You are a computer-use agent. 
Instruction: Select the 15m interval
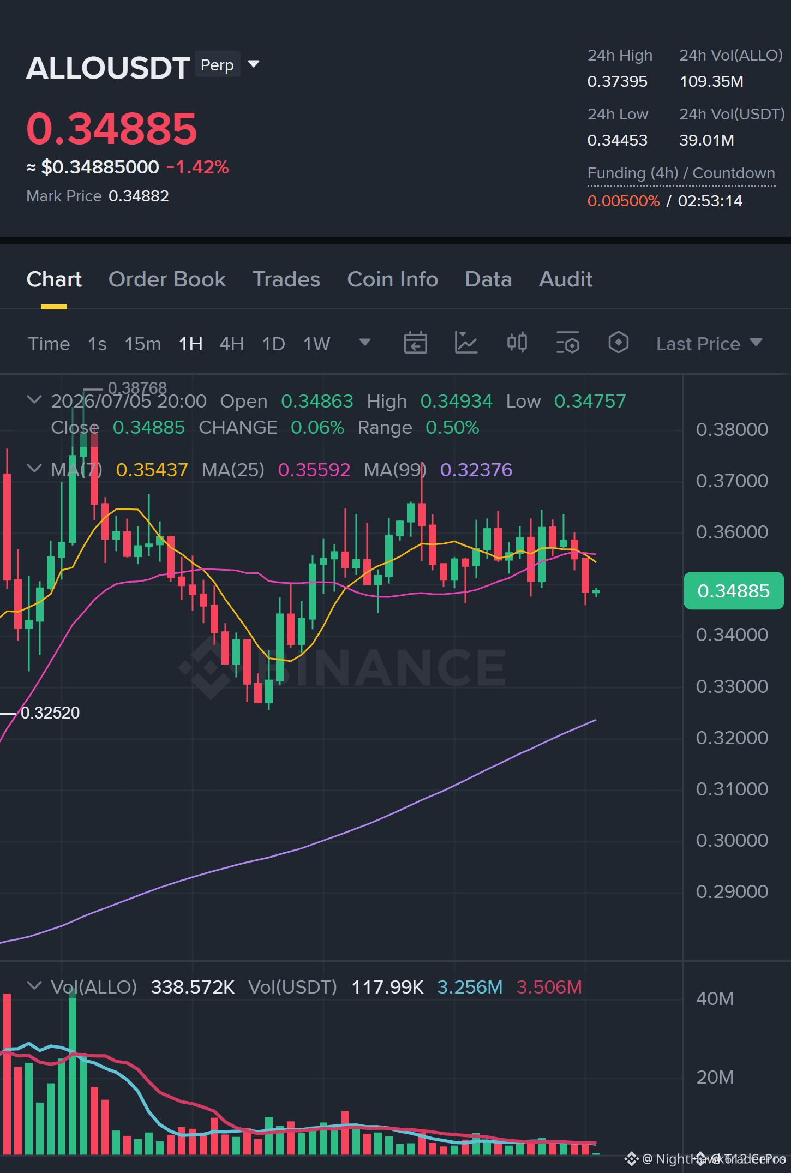click(x=143, y=344)
